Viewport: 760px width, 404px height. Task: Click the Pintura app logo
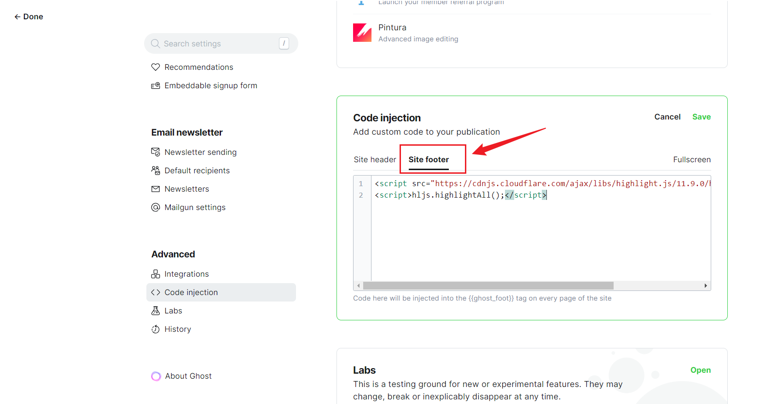coord(362,33)
